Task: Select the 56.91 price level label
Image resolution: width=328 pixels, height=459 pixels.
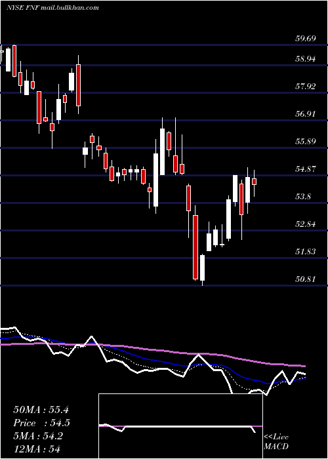Action: (x=305, y=114)
